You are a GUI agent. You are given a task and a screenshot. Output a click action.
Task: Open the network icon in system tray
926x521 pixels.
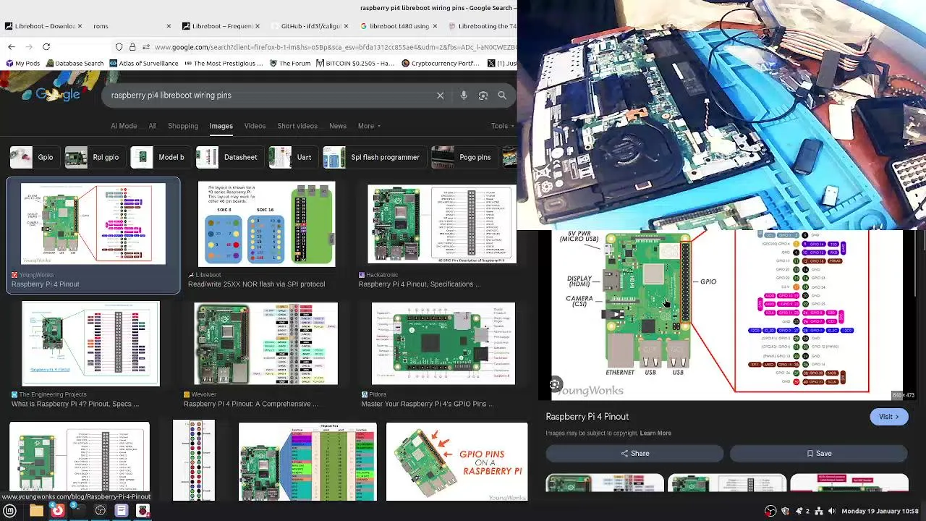tap(819, 512)
